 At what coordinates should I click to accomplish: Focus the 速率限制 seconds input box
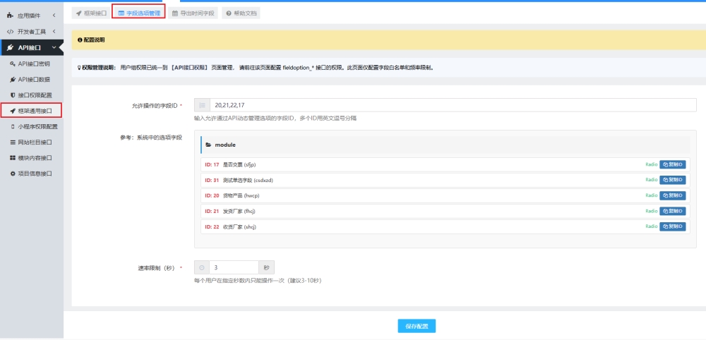(x=233, y=267)
